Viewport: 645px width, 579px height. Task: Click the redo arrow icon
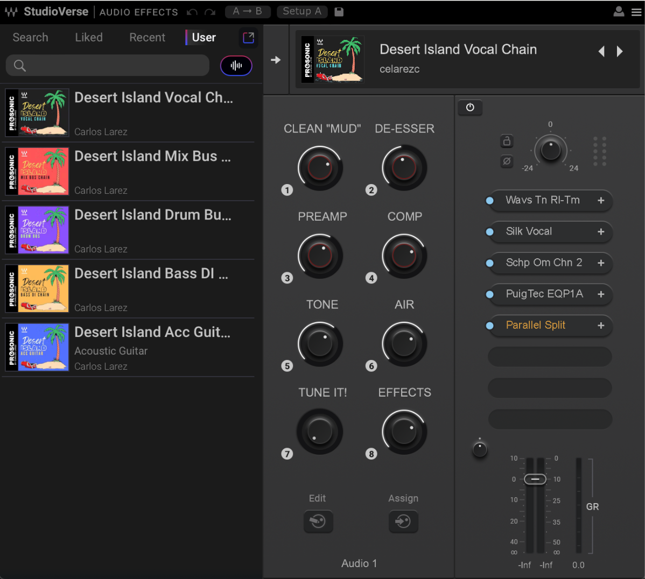210,12
